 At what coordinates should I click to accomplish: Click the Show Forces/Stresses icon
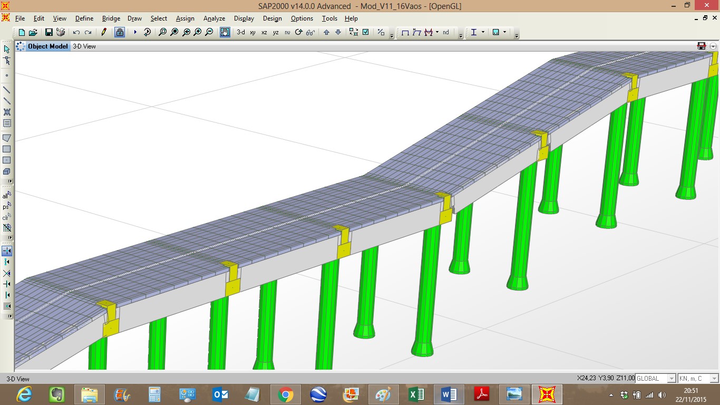click(x=429, y=32)
